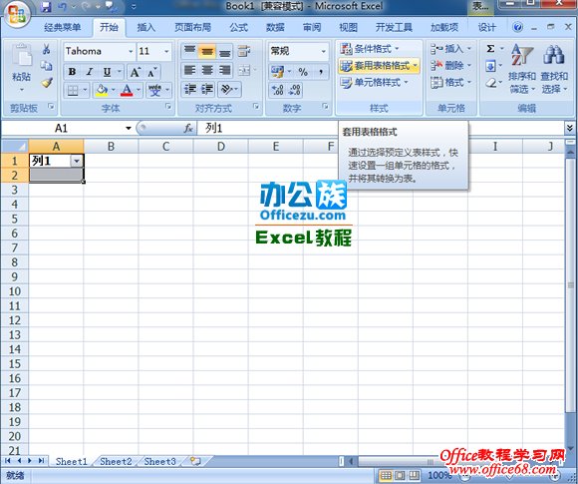Decrease decimal places
Screen dimensions: 578x484
tap(295, 90)
